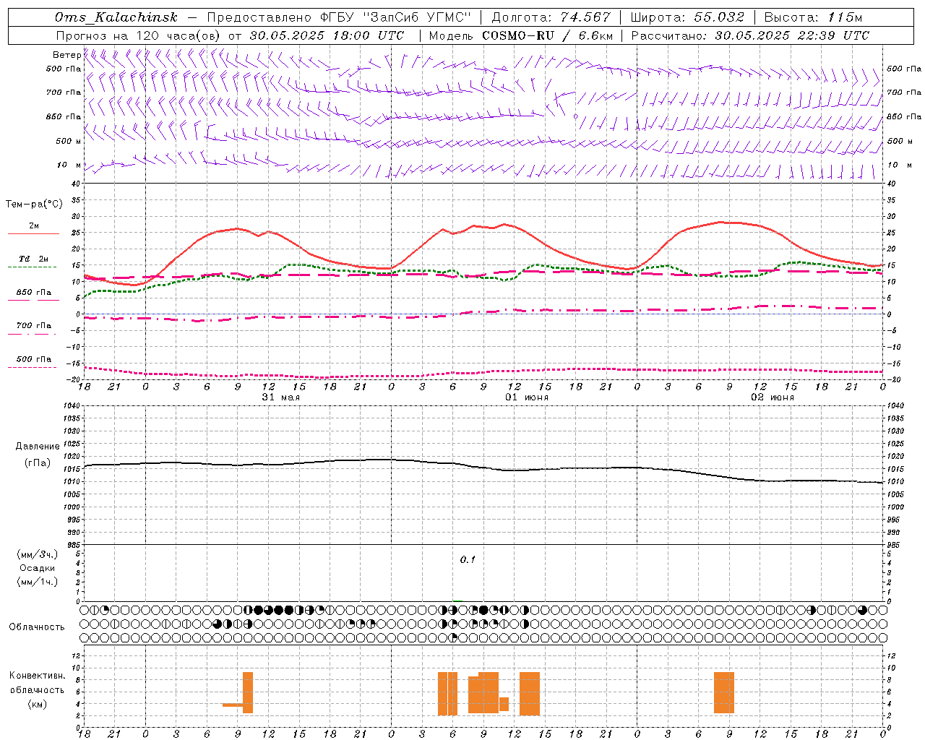The image size is (925, 740).
Task: Click the (мм/1ч.) precipitation unit label
Action: pyautogui.click(x=38, y=582)
